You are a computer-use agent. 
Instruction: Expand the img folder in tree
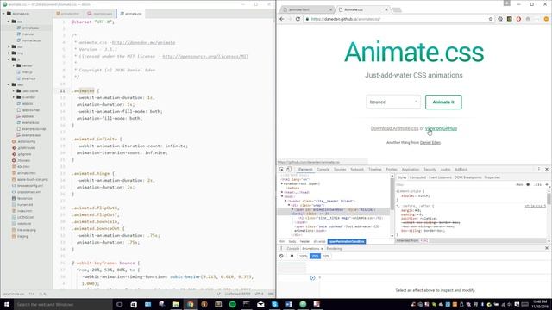click(9, 53)
